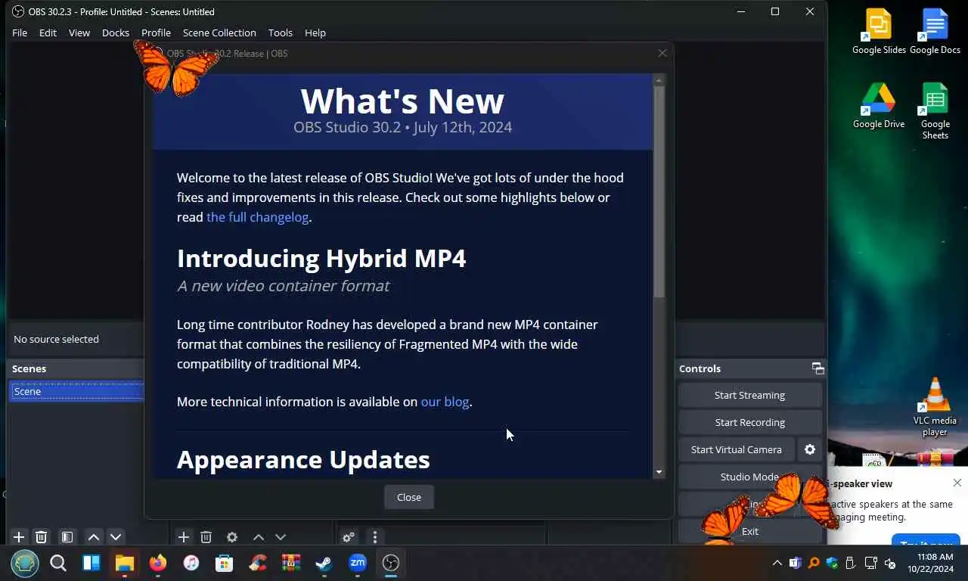Screen dimensions: 968x581
Task: Click the muted volume tray icon
Action: tap(890, 563)
